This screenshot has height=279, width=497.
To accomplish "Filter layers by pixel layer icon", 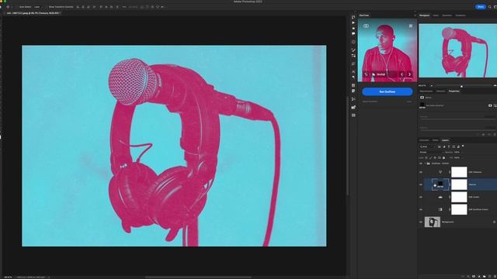I will [x=440, y=146].
